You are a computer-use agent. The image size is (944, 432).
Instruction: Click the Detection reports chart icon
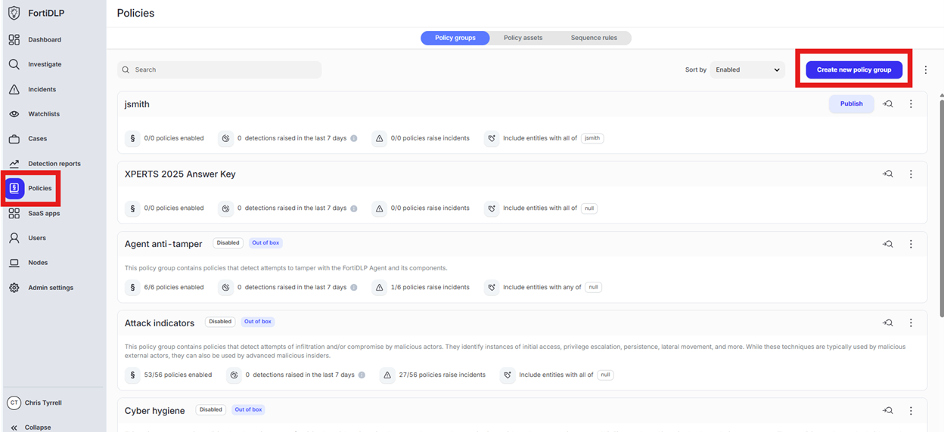click(x=14, y=163)
